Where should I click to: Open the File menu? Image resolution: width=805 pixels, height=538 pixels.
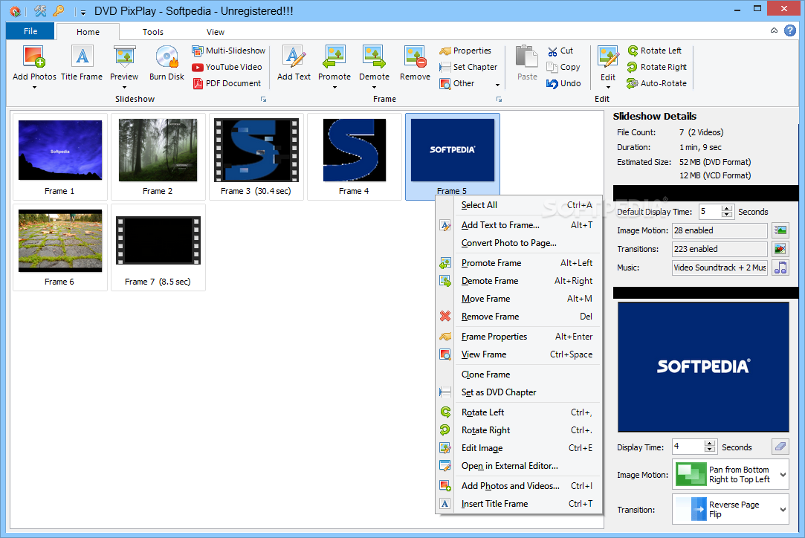click(30, 31)
